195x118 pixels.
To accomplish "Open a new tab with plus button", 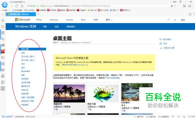I will pyautogui.click(x=38, y=14).
